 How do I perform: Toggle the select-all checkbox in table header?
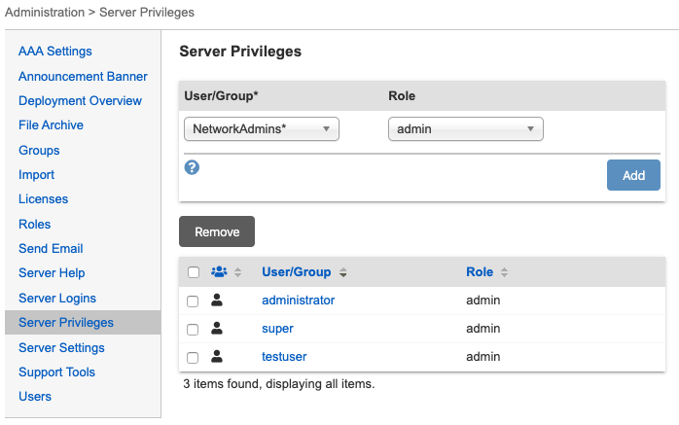point(193,272)
